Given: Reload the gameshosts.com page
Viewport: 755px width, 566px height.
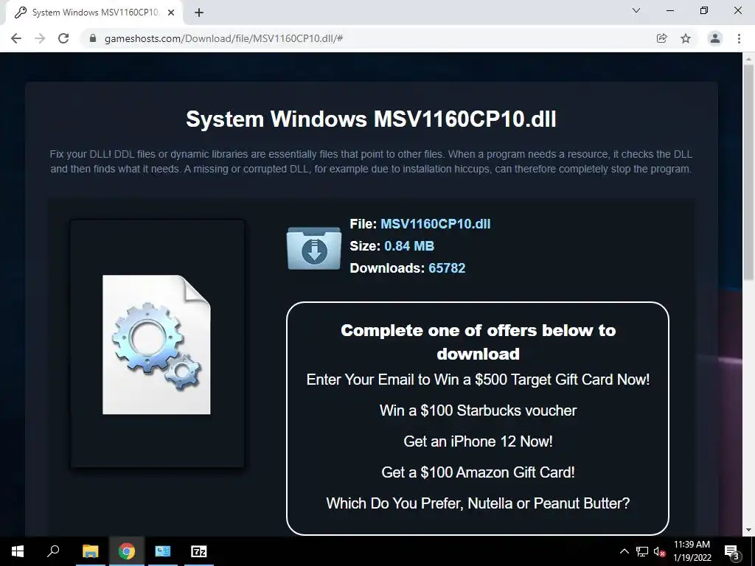Looking at the screenshot, I should point(63,38).
